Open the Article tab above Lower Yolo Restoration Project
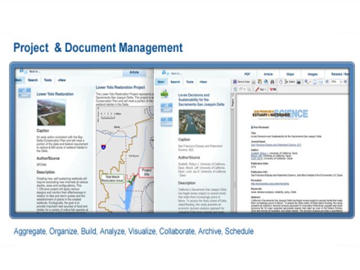This screenshot has height=270, width=360. (x=134, y=73)
